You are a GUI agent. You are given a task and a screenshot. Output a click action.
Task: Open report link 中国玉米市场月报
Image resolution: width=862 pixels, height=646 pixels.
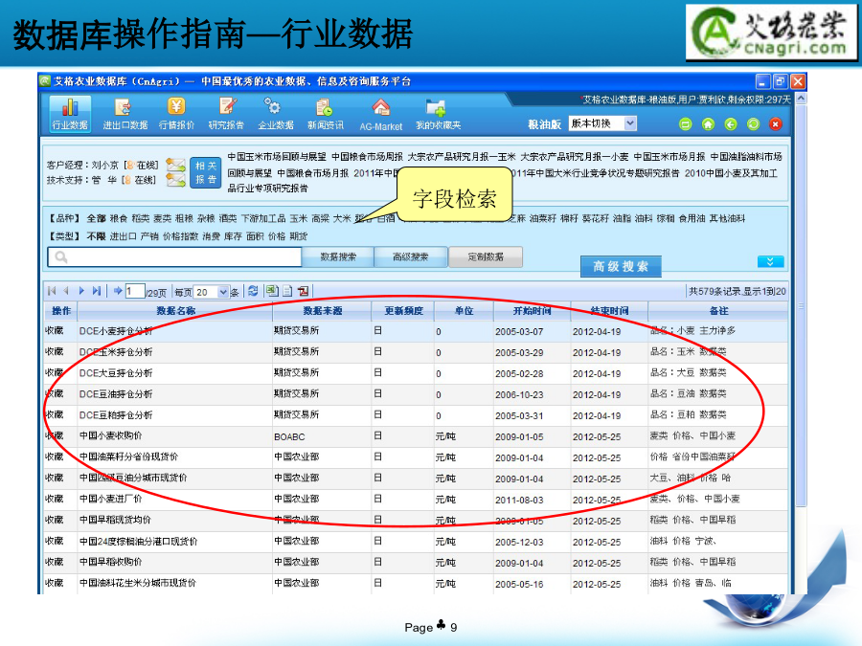(x=669, y=157)
